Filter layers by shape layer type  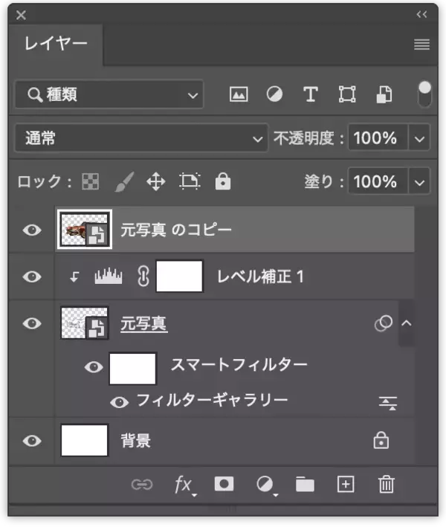tap(347, 94)
